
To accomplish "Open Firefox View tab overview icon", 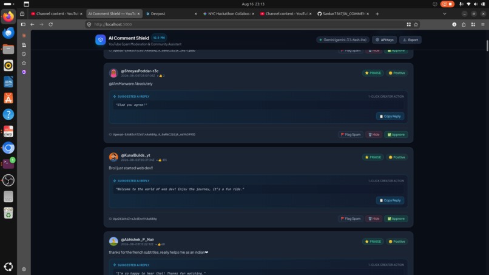I will pyautogui.click(x=22, y=14).
